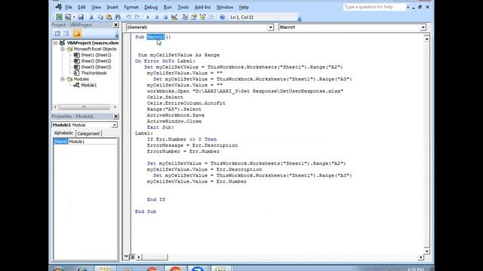Click View Object icon in Project pane

(66, 33)
